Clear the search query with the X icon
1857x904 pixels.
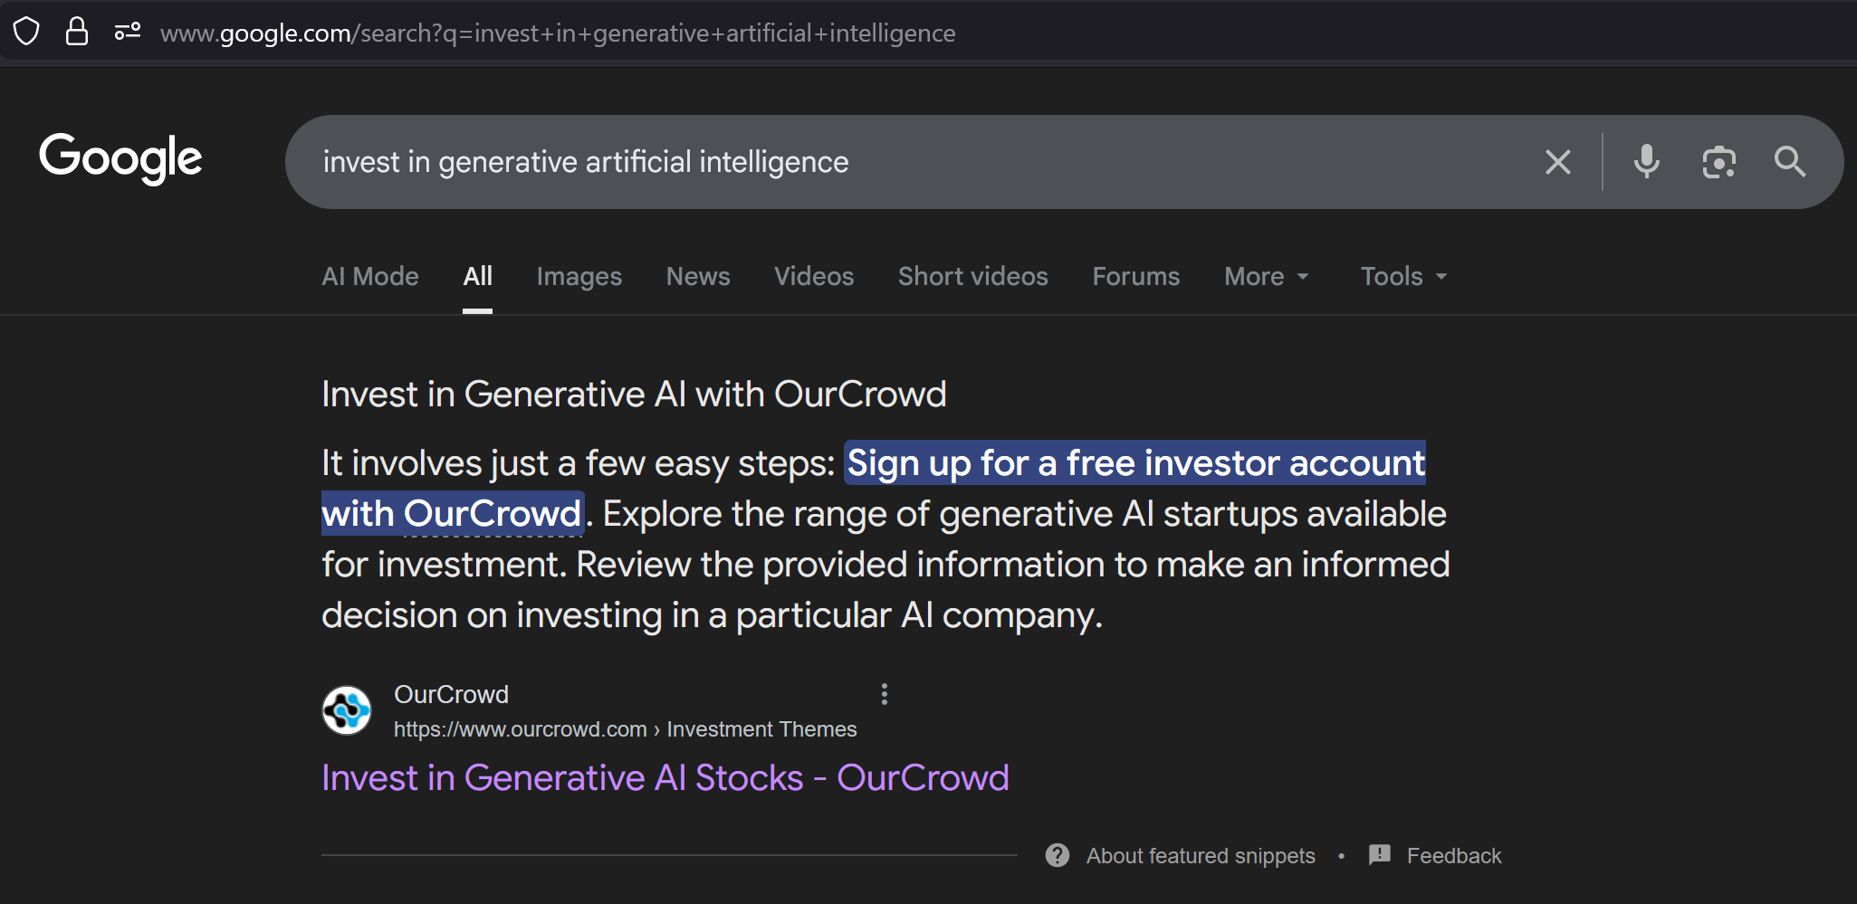coord(1557,161)
